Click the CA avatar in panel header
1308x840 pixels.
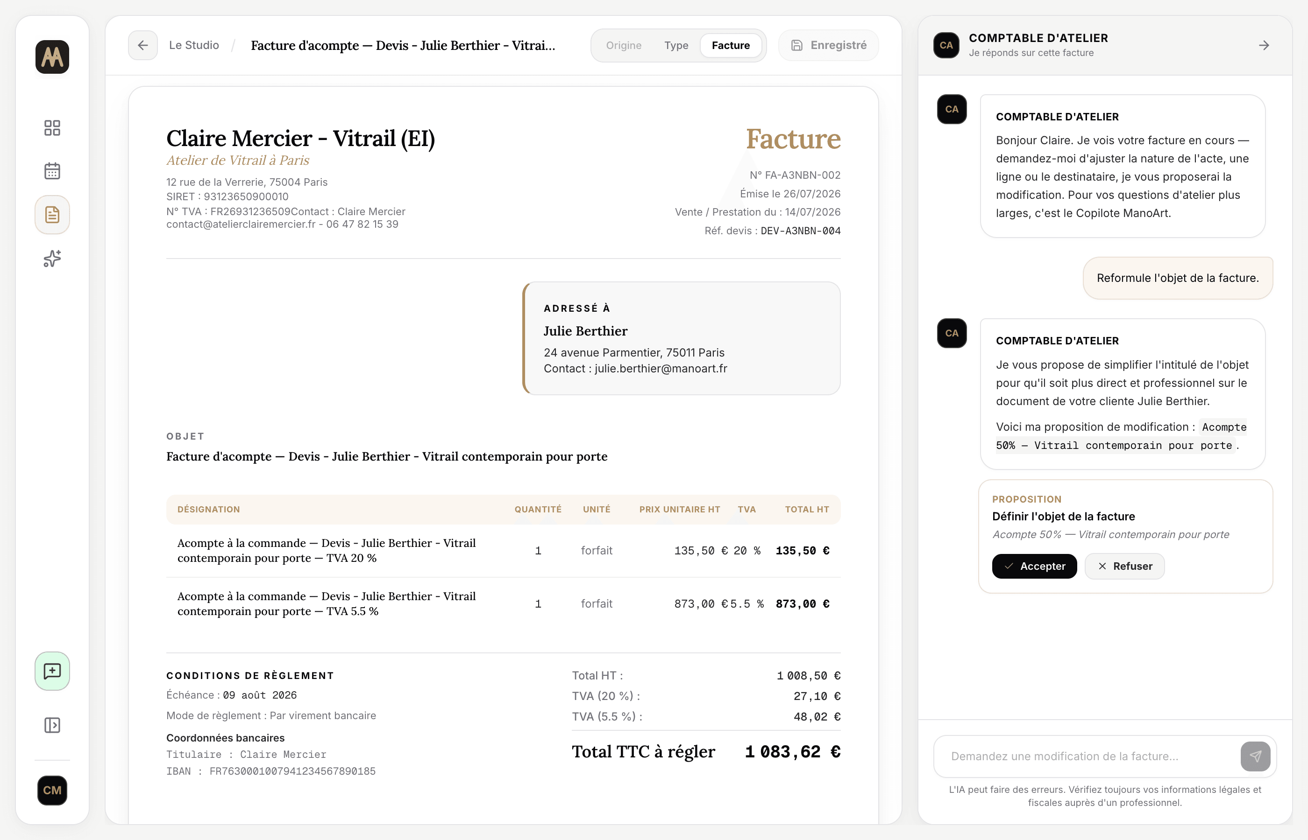[x=946, y=45]
